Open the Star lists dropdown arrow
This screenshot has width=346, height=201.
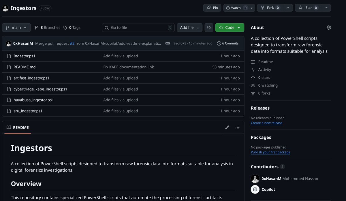click(326, 8)
